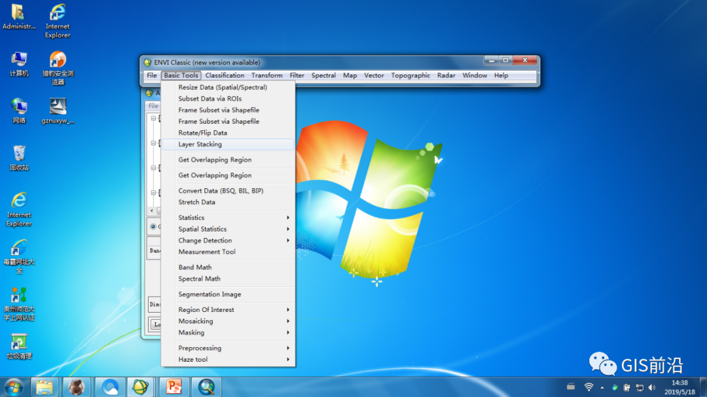The height and width of the screenshot is (397, 707).
Task: Click the Wi-Fi network tray icon
Action: [x=589, y=387]
